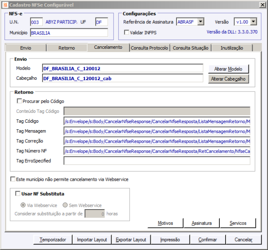268x250 pixels.
Task: Open the Consulta Protocolo tab
Action: point(149,48)
